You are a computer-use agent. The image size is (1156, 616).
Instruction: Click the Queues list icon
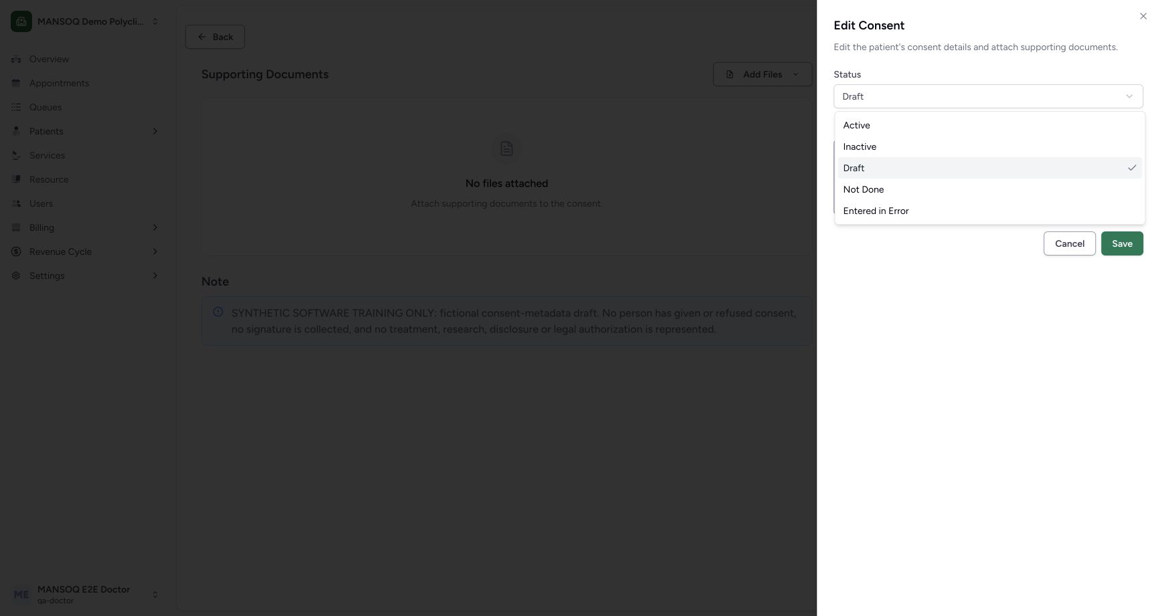click(x=16, y=107)
